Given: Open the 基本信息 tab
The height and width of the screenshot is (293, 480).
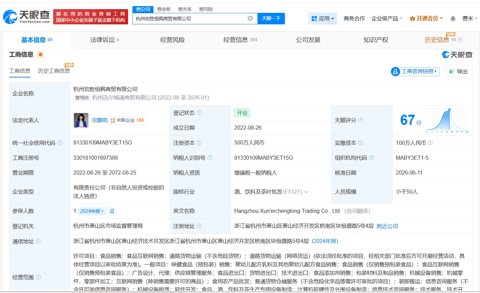Looking at the screenshot, I should (x=37, y=40).
